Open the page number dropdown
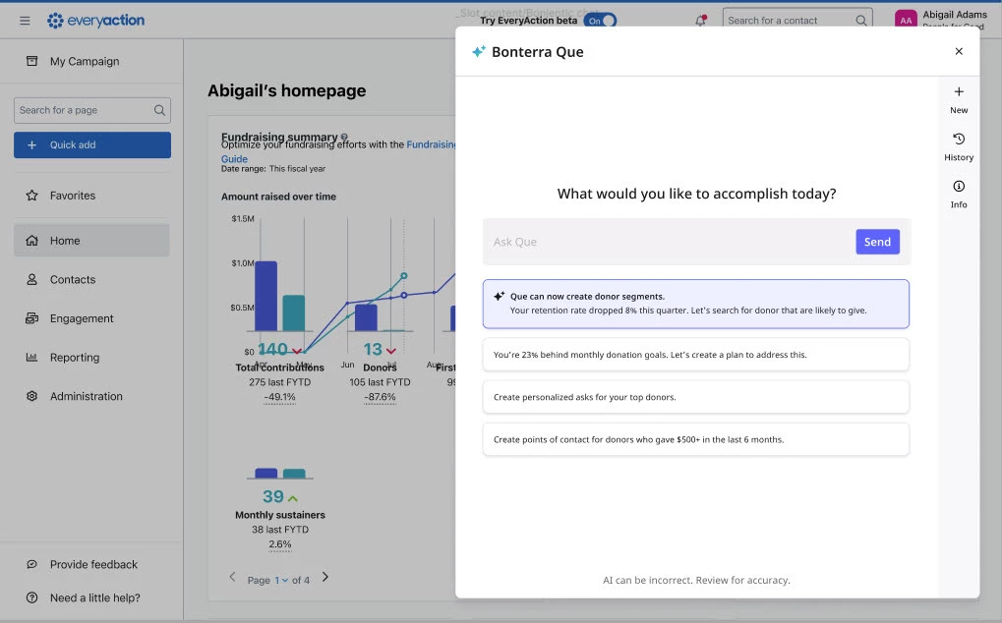 tap(281, 580)
